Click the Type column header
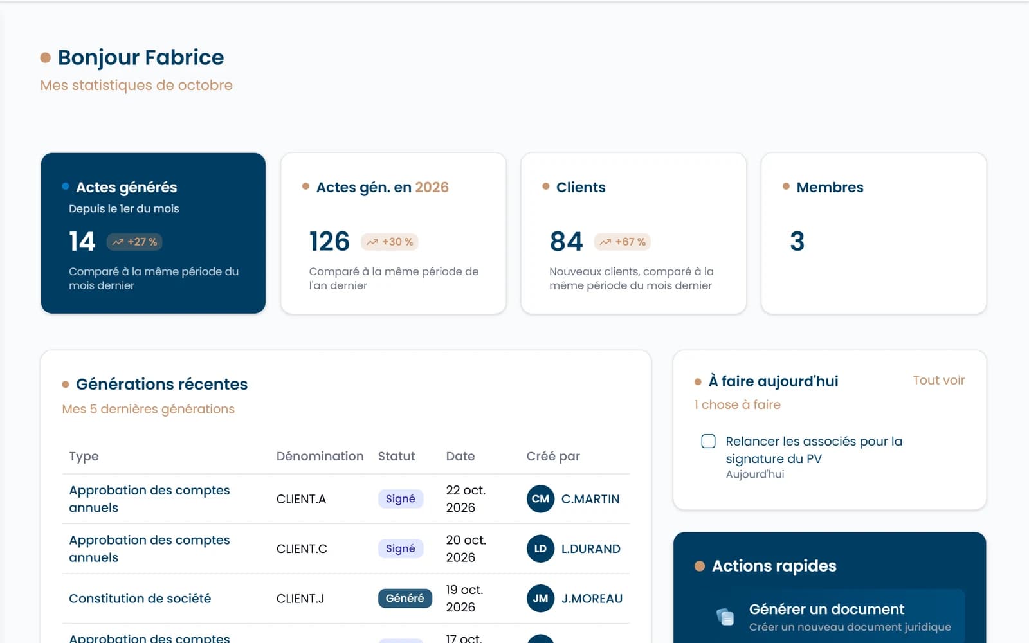Viewport: 1029px width, 643px height. (84, 456)
